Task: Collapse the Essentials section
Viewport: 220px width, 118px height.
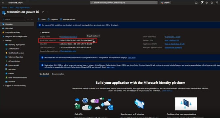Action: pos(45,33)
